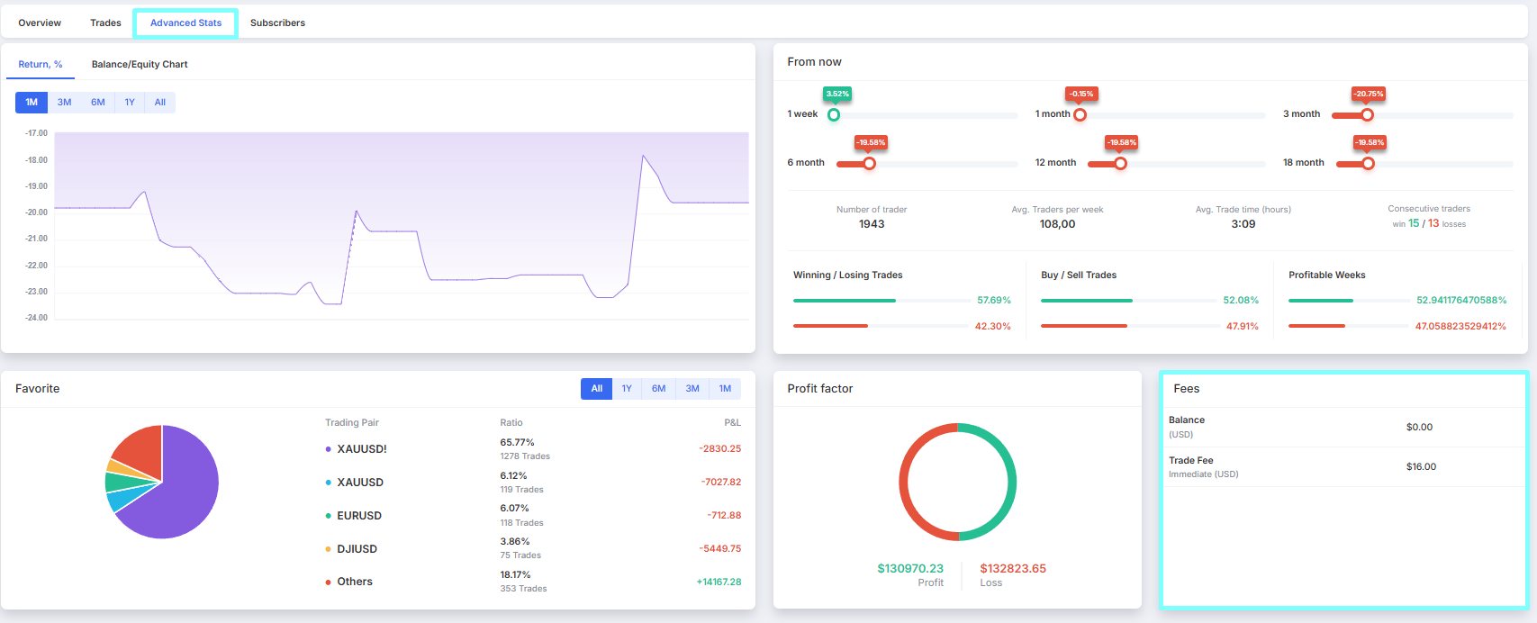
Task: Set return chart range to 3M
Action: [65, 103]
